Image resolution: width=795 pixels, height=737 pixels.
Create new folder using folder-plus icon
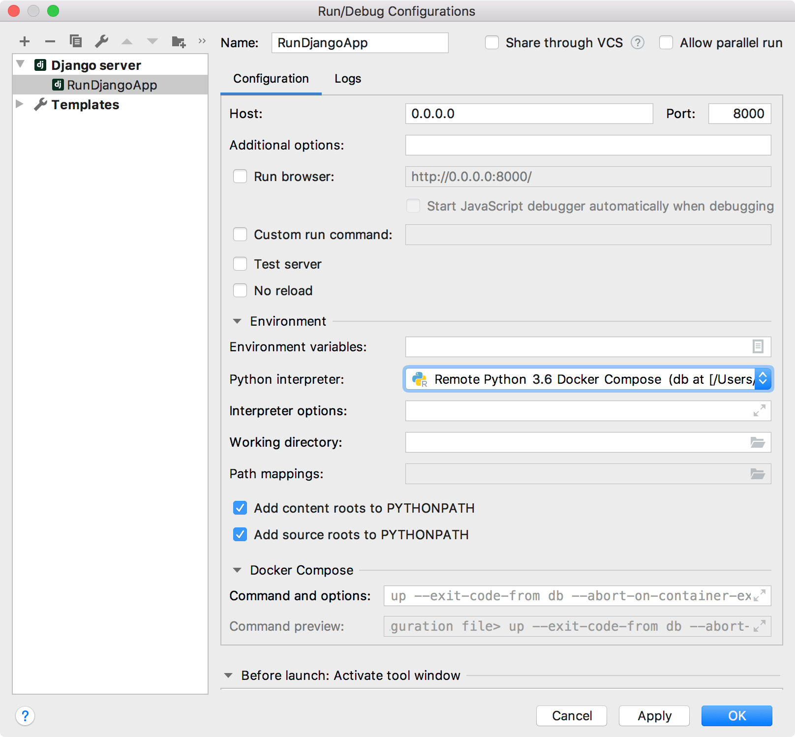[x=179, y=41]
